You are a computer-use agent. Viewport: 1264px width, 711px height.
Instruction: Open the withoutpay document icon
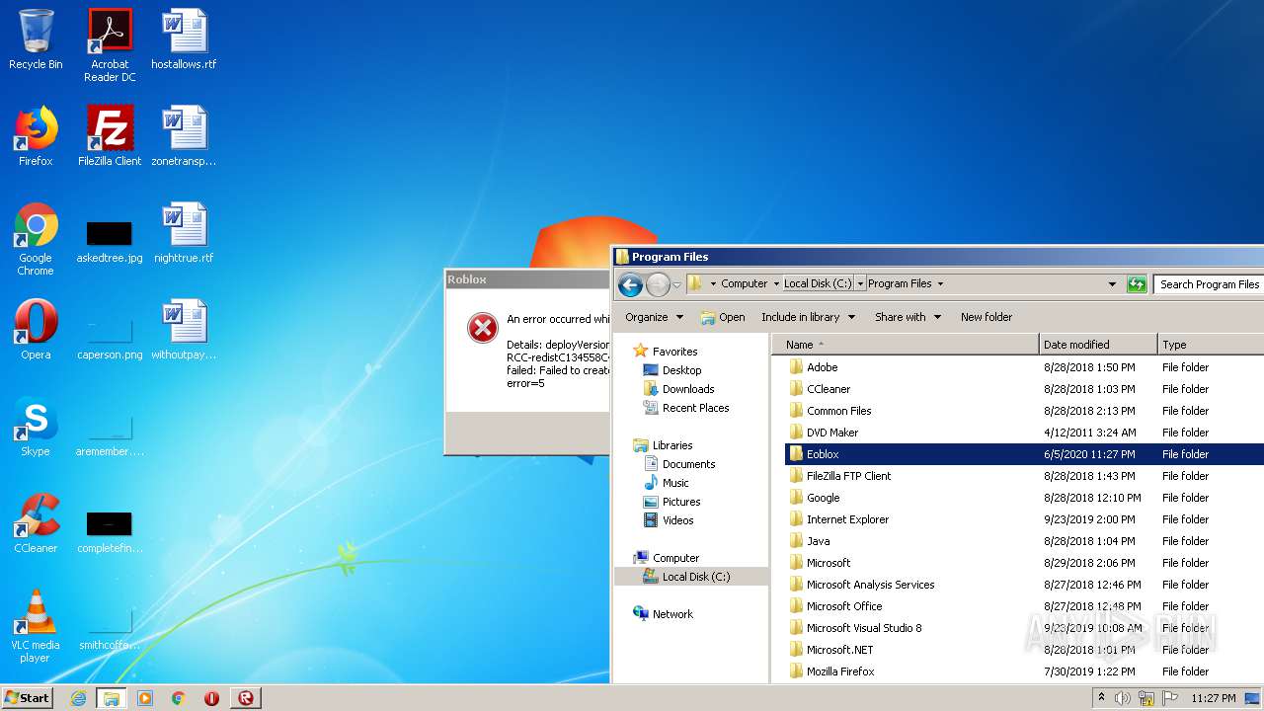[x=184, y=330]
